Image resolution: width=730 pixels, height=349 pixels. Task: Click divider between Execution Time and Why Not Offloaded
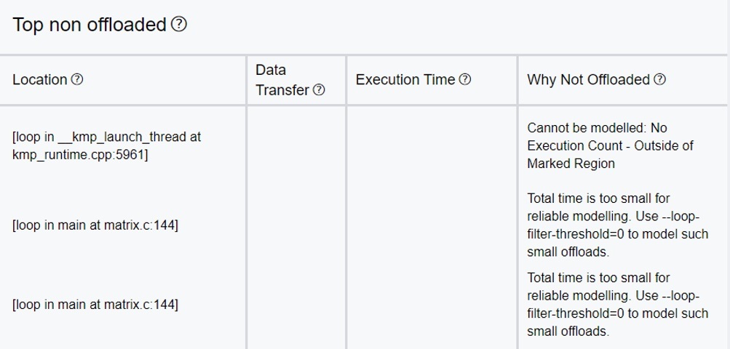point(517,80)
